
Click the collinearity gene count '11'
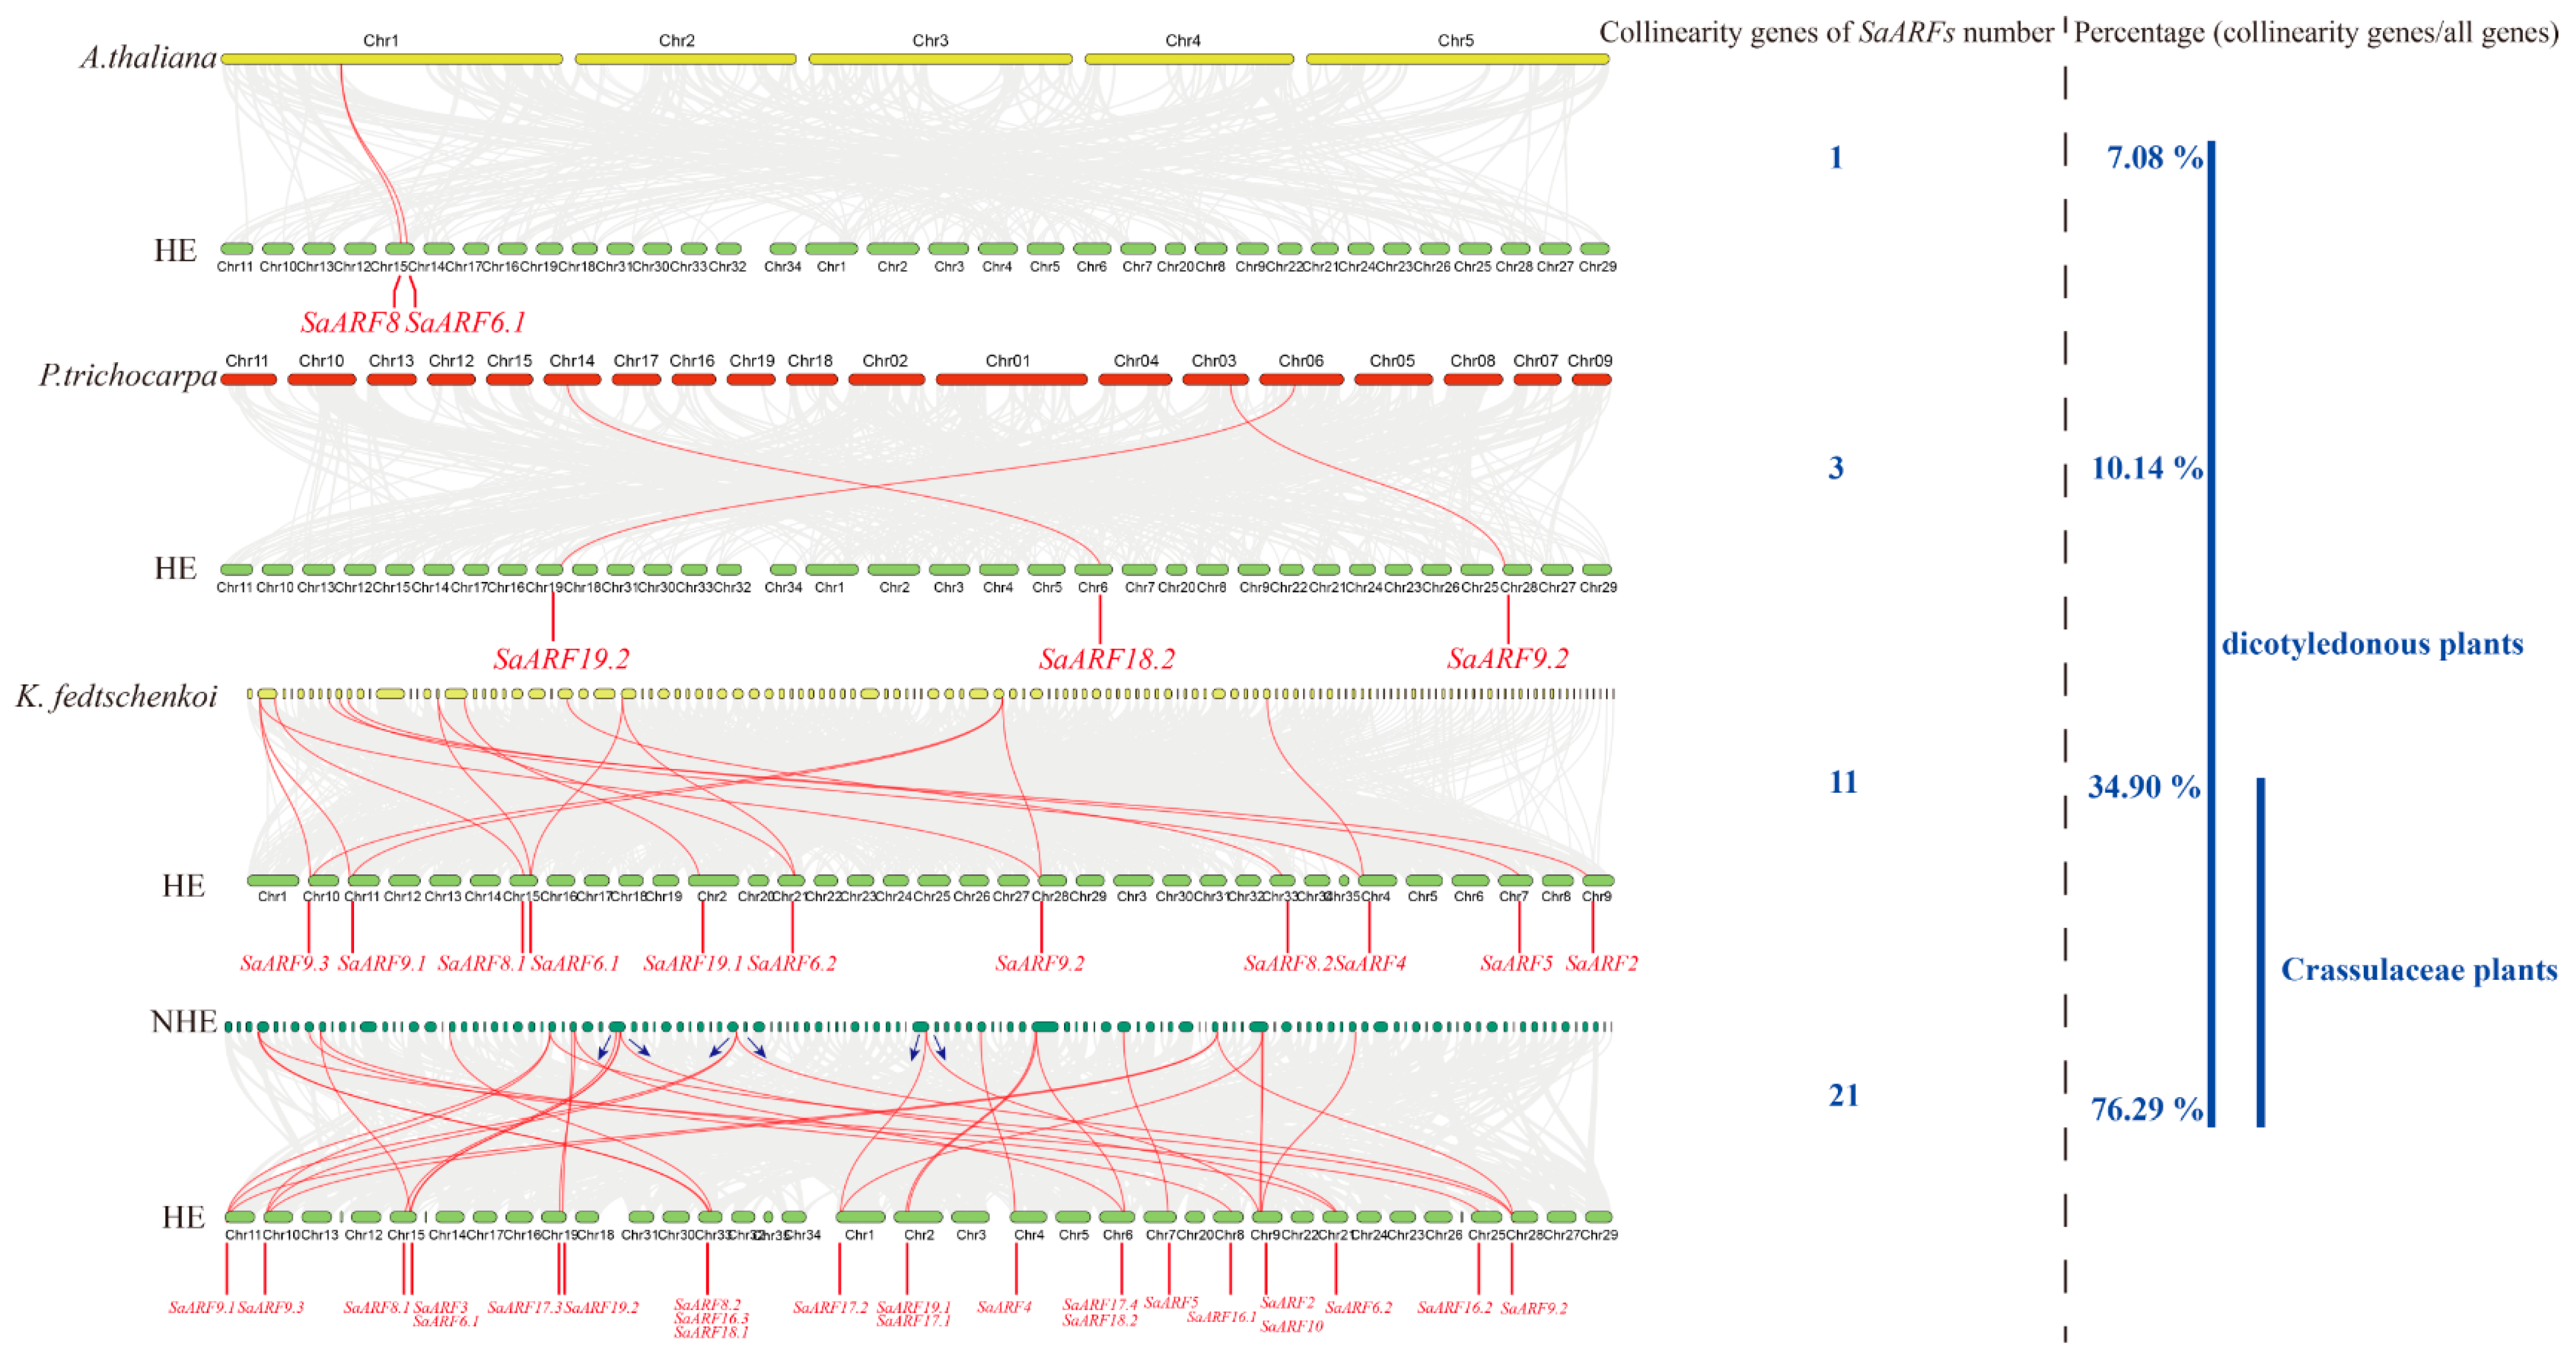[1843, 782]
